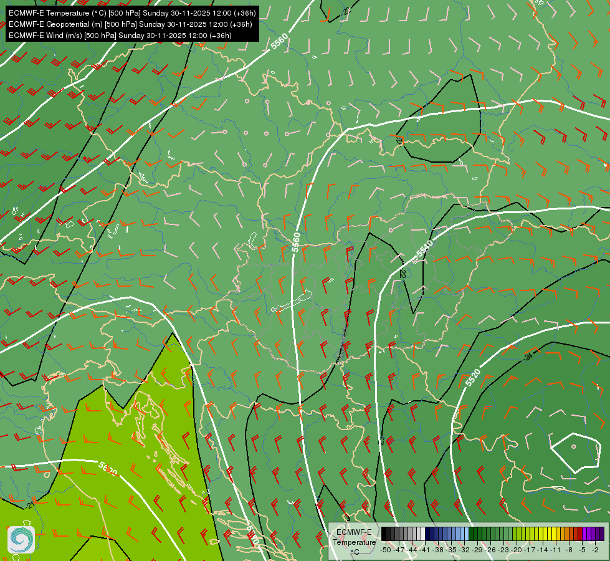
Task: Click the 5600 geopotential contour label
Action: pos(108,469)
